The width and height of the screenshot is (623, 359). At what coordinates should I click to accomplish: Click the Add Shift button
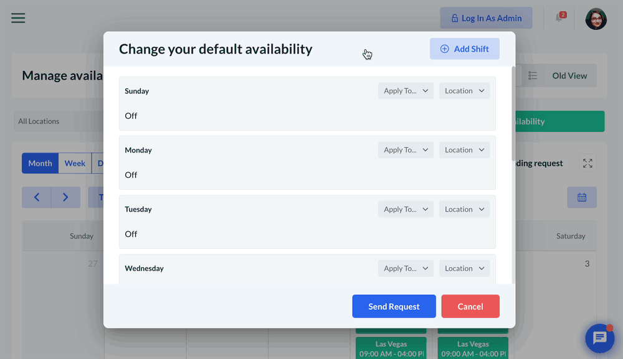[x=464, y=49]
